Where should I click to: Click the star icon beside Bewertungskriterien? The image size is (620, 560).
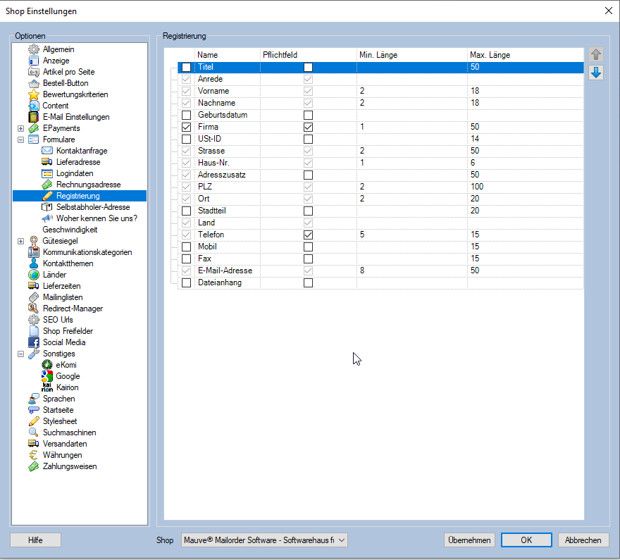[x=33, y=94]
